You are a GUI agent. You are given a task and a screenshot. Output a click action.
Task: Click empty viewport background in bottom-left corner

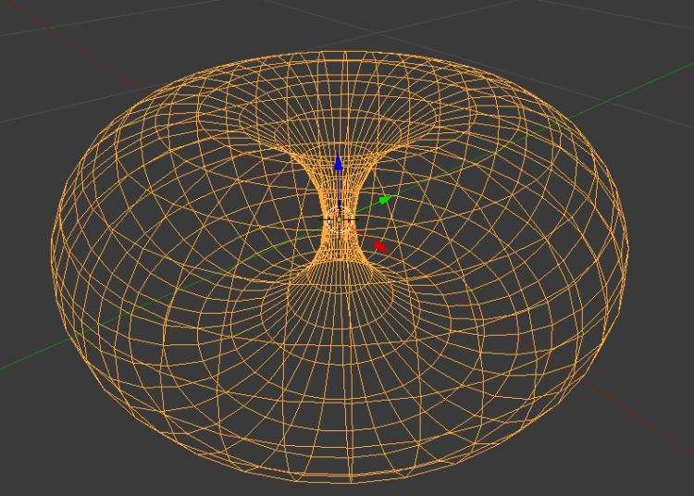coord(37,463)
